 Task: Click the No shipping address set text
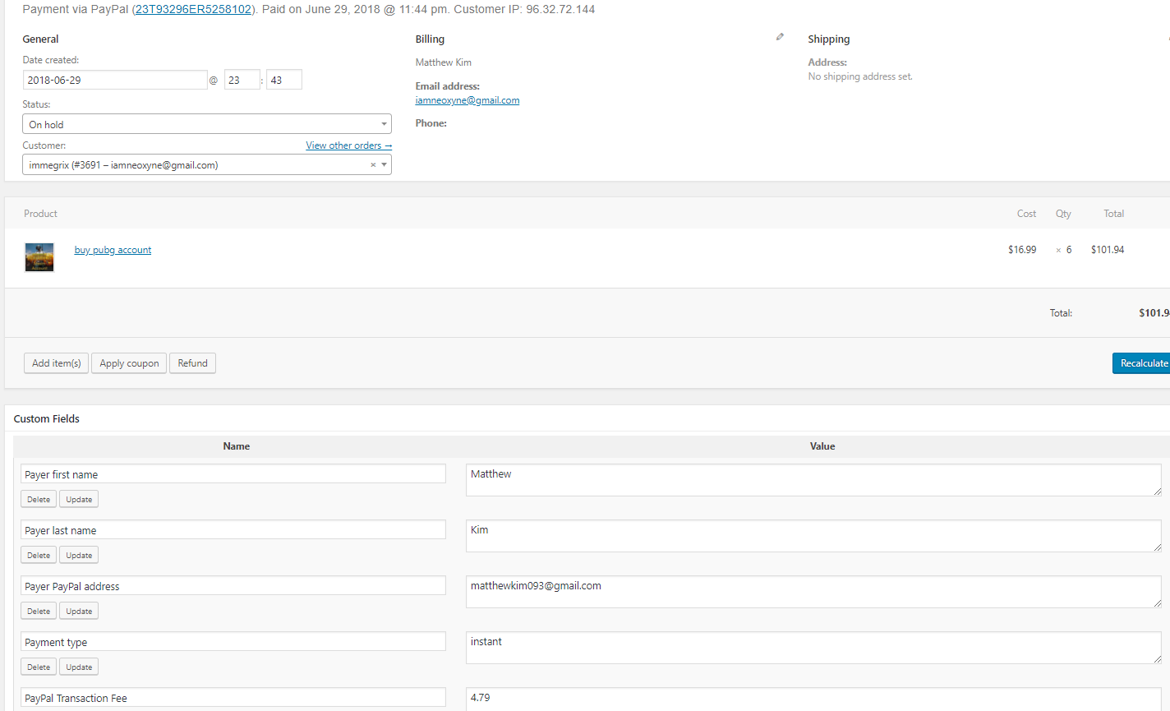click(x=860, y=76)
